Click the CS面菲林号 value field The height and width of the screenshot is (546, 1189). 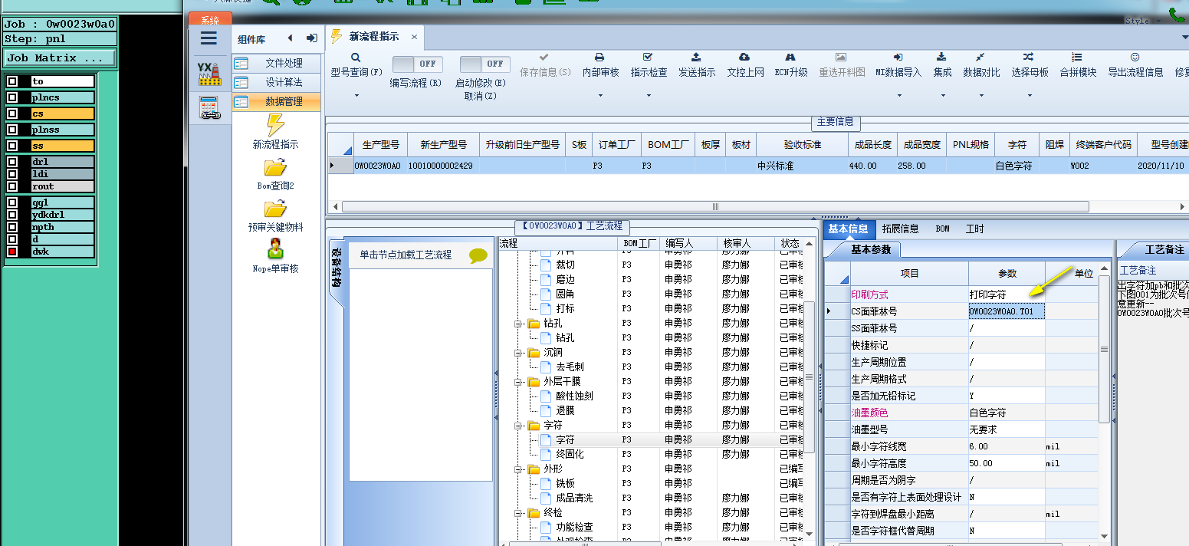(x=1006, y=311)
